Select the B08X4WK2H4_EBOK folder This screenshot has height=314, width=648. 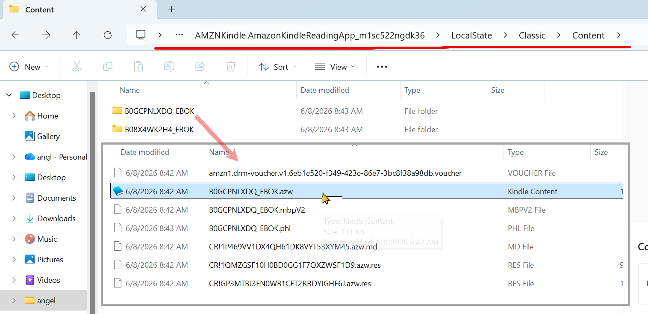click(159, 129)
